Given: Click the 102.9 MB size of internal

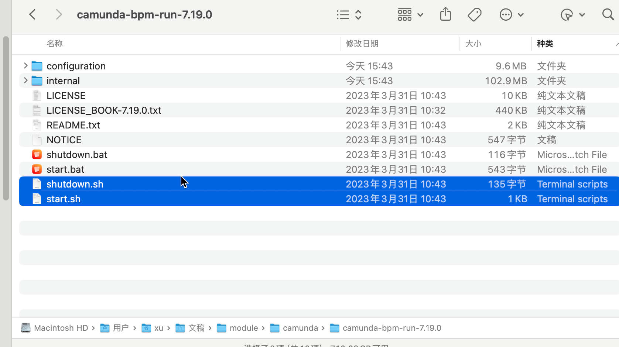Looking at the screenshot, I should 506,81.
